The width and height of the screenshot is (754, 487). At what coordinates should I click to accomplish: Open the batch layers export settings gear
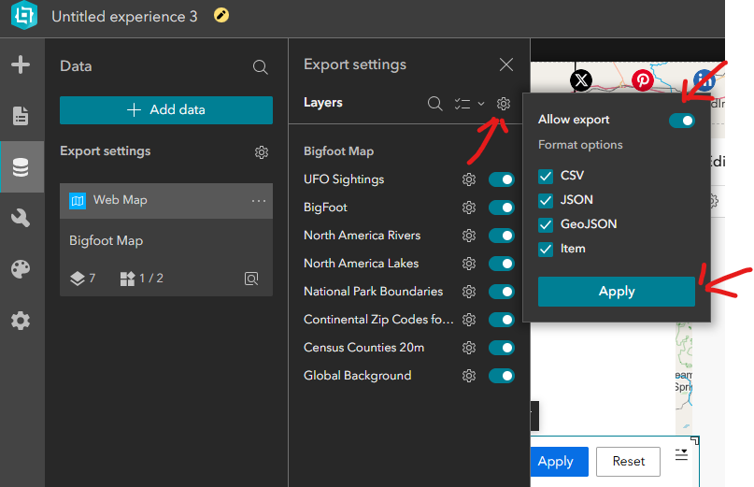504,104
